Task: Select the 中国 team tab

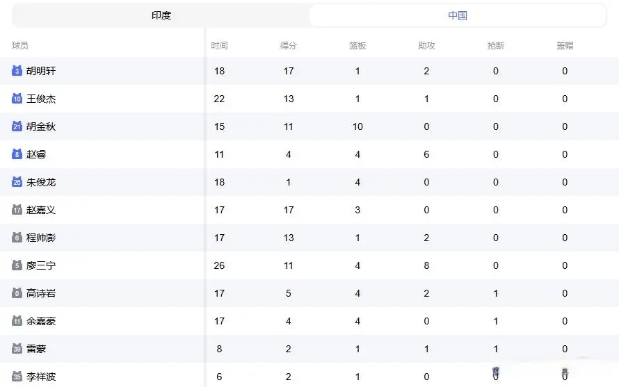Action: coord(457,15)
